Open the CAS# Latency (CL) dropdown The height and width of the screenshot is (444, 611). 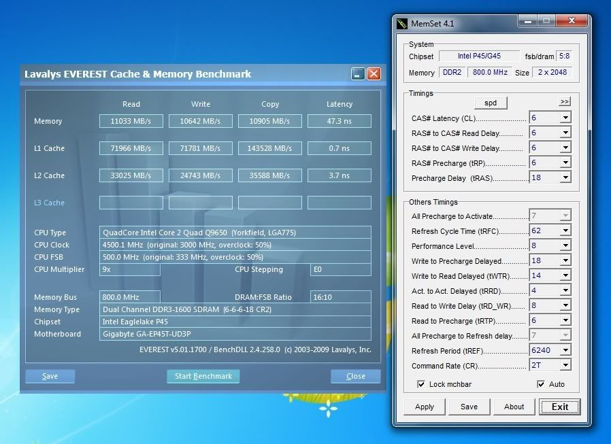point(565,118)
